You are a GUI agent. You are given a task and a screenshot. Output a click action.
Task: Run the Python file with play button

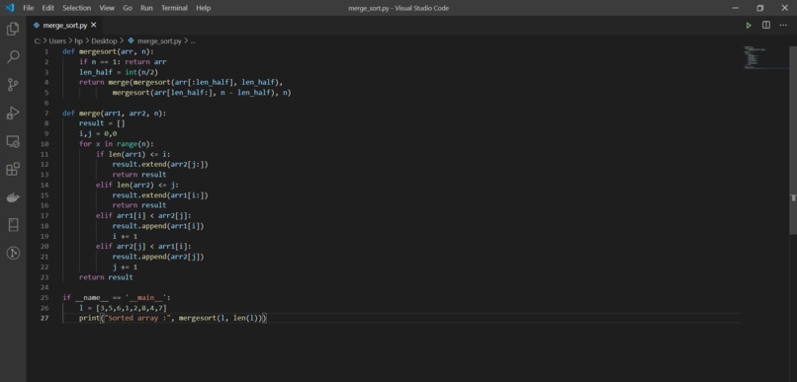click(x=749, y=26)
